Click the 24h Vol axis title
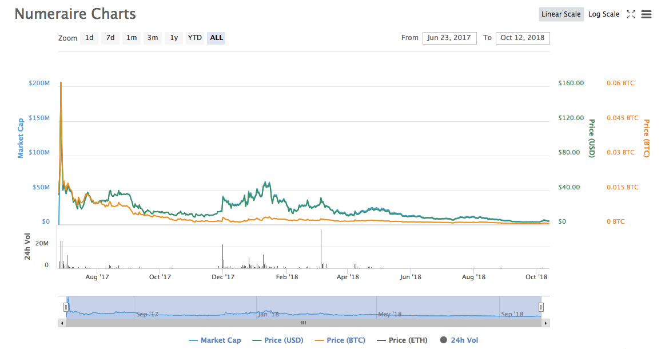The image size is (669, 349). click(x=27, y=247)
